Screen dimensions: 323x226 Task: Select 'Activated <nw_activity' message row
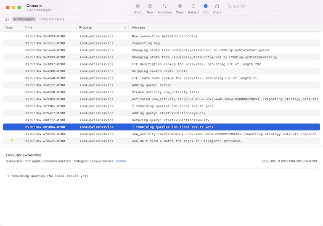pos(161,99)
